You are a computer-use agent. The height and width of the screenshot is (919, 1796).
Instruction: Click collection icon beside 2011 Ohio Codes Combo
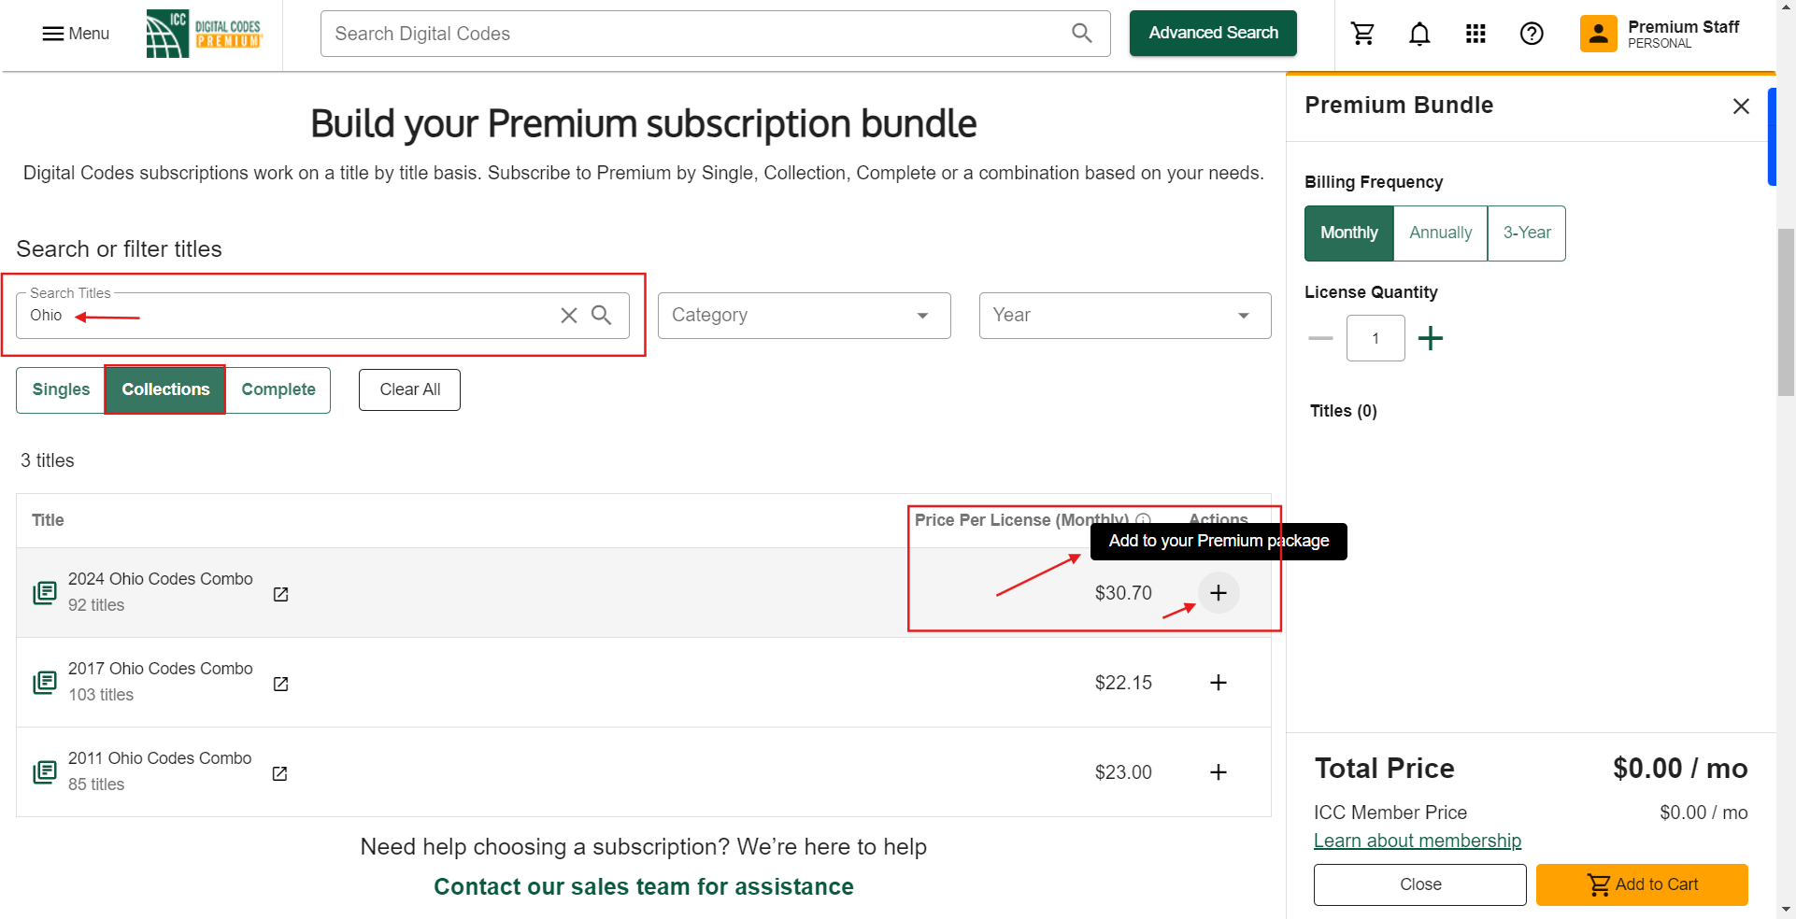click(x=45, y=772)
